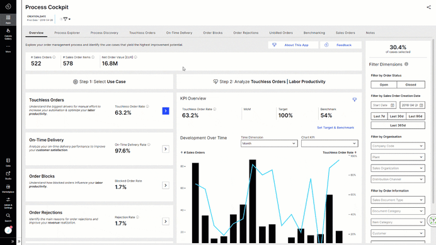The height and width of the screenshot is (245, 436).
Task: Click the Set Target & Benchmark link
Action: click(335, 128)
